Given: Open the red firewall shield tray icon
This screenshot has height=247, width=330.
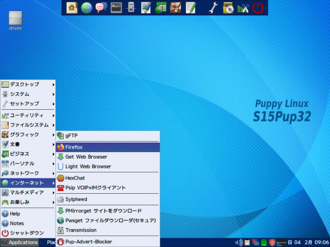Looking at the screenshot, I should (x=272, y=243).
